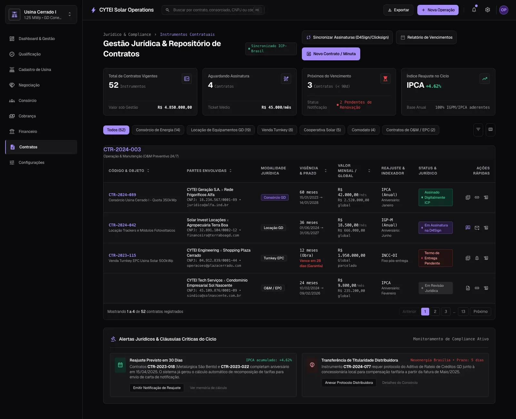Click Exportar button

398,10
